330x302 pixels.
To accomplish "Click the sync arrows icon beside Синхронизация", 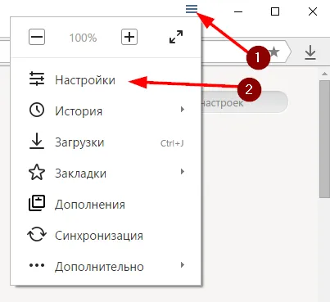I will 37,234.
